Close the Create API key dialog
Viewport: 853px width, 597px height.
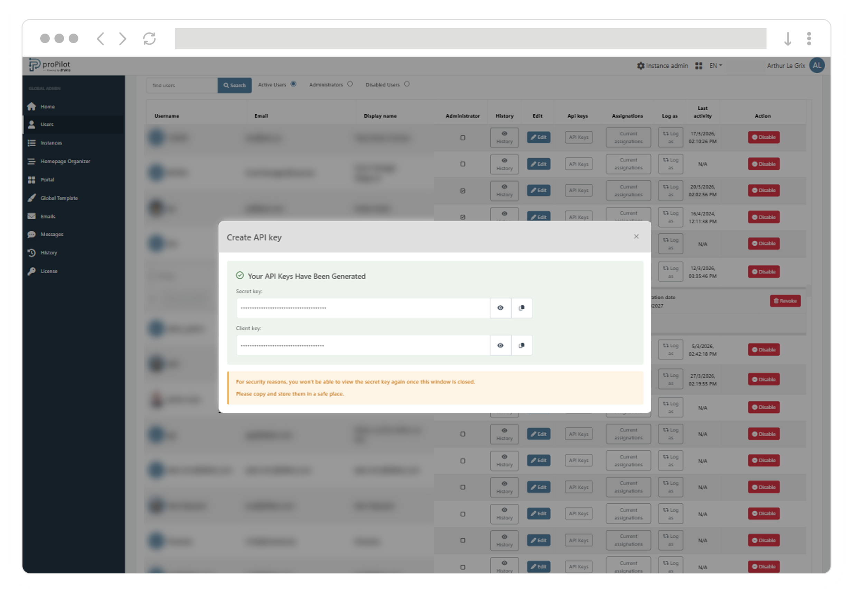636,237
